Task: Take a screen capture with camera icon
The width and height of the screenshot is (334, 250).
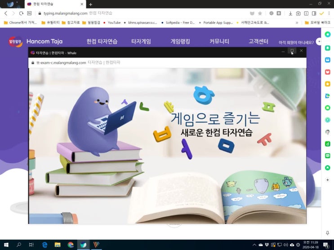Action: [x=298, y=13]
